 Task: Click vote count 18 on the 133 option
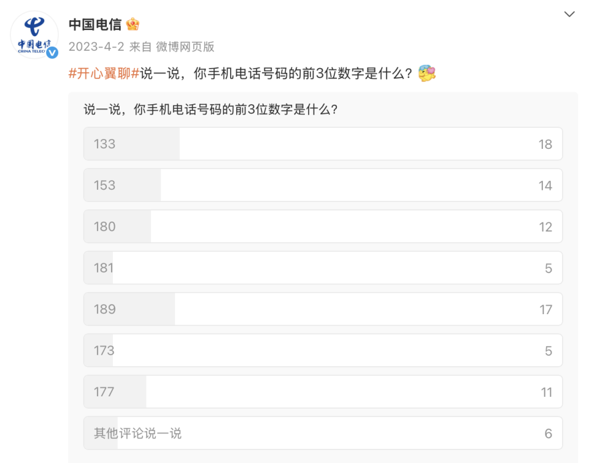click(545, 145)
